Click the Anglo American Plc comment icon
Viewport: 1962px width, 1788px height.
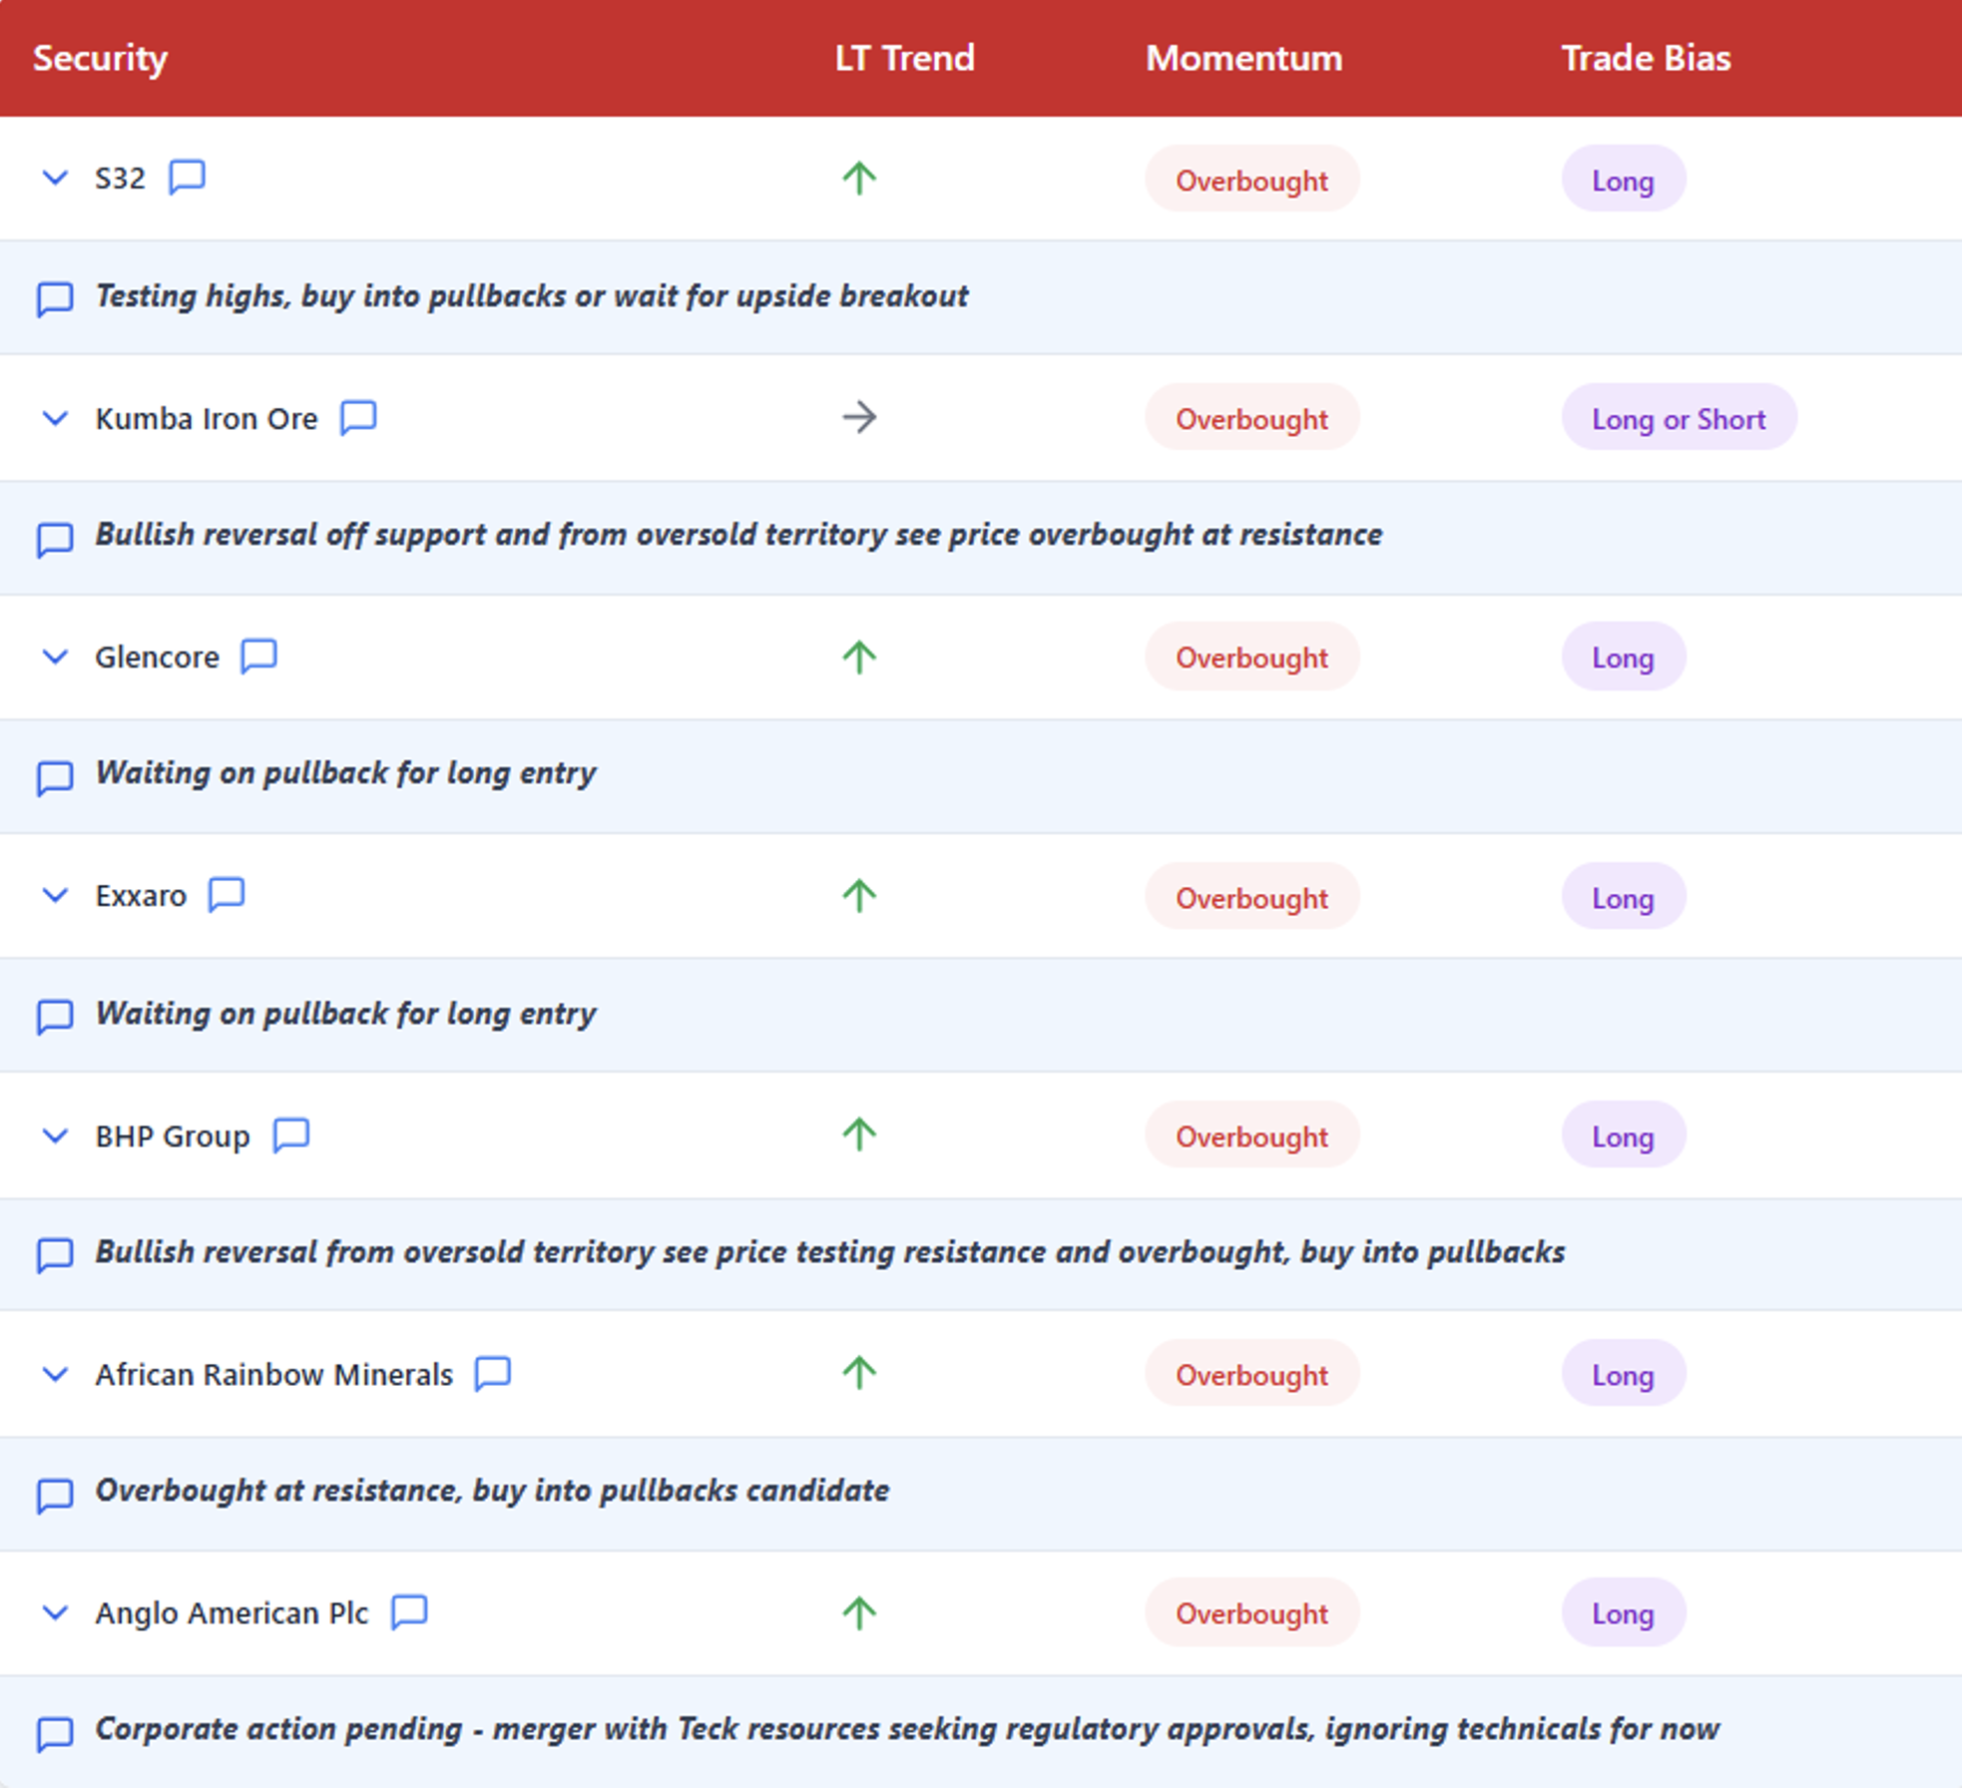tap(409, 1612)
